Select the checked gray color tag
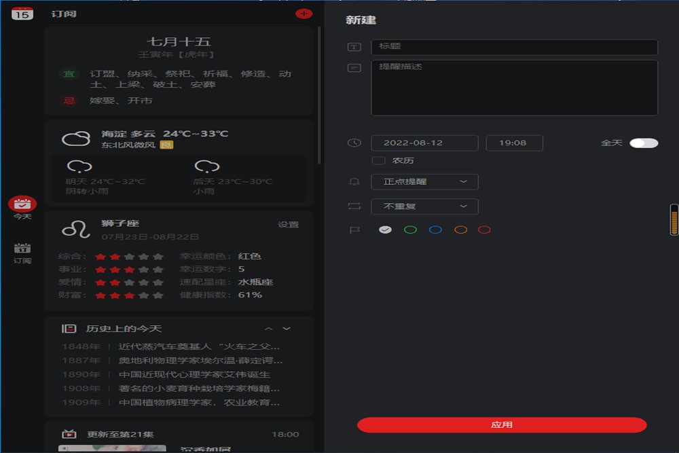 tap(386, 230)
